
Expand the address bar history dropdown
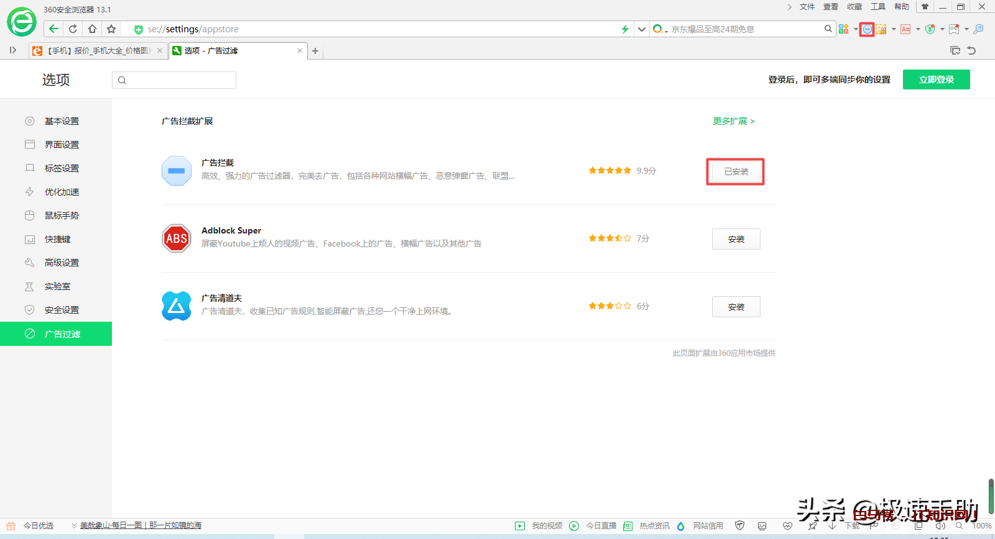coord(642,29)
